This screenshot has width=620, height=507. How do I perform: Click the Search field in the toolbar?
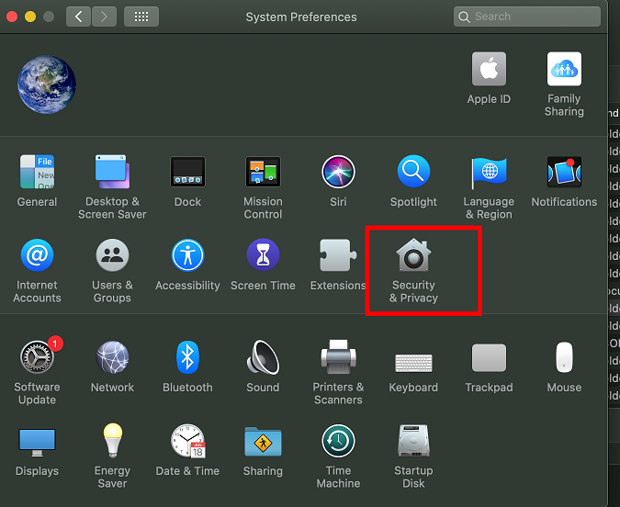526,17
